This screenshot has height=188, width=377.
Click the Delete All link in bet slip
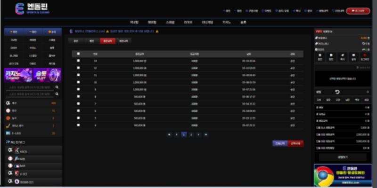tap(363, 68)
